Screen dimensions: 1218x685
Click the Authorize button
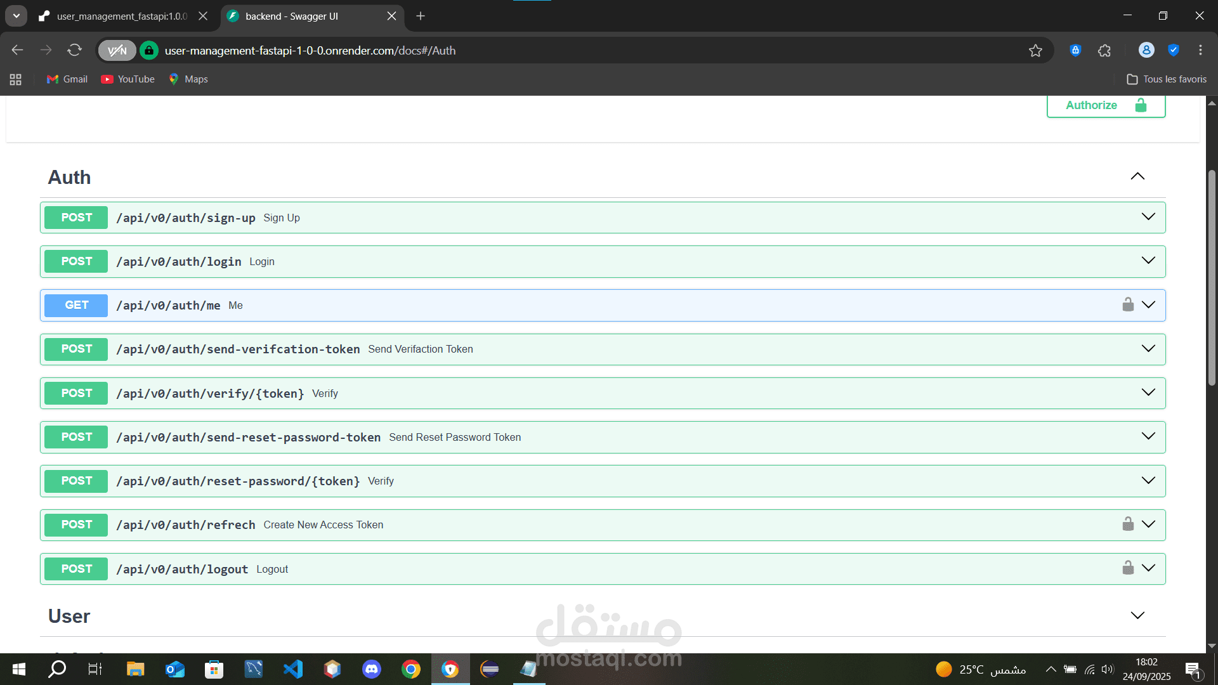click(x=1105, y=105)
